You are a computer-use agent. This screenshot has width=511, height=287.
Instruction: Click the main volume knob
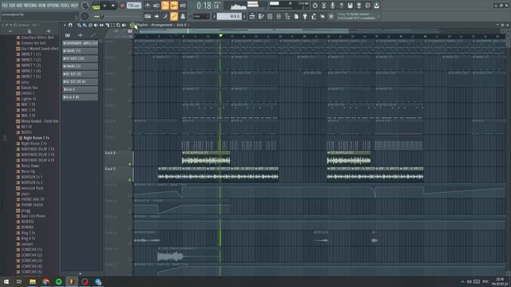pyautogui.click(x=85, y=6)
